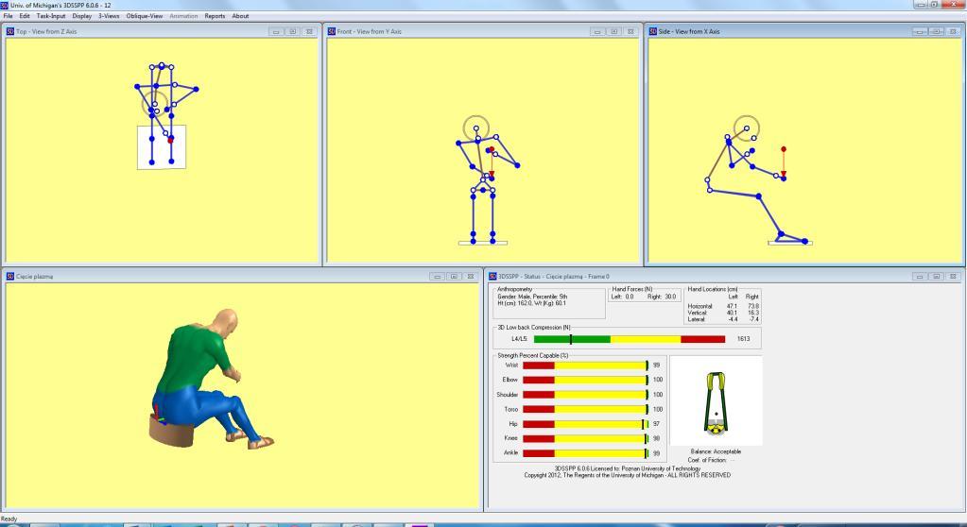This screenshot has width=967, height=527.
Task: Maximize the Top view window
Action: (x=293, y=31)
